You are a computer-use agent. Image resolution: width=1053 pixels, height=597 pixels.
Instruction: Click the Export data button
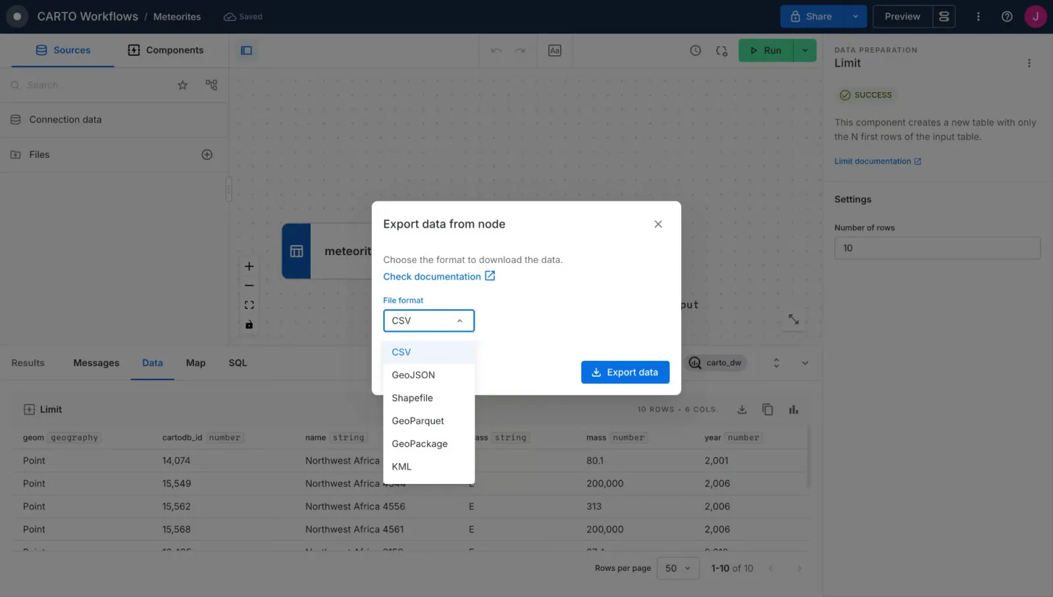[x=625, y=372]
